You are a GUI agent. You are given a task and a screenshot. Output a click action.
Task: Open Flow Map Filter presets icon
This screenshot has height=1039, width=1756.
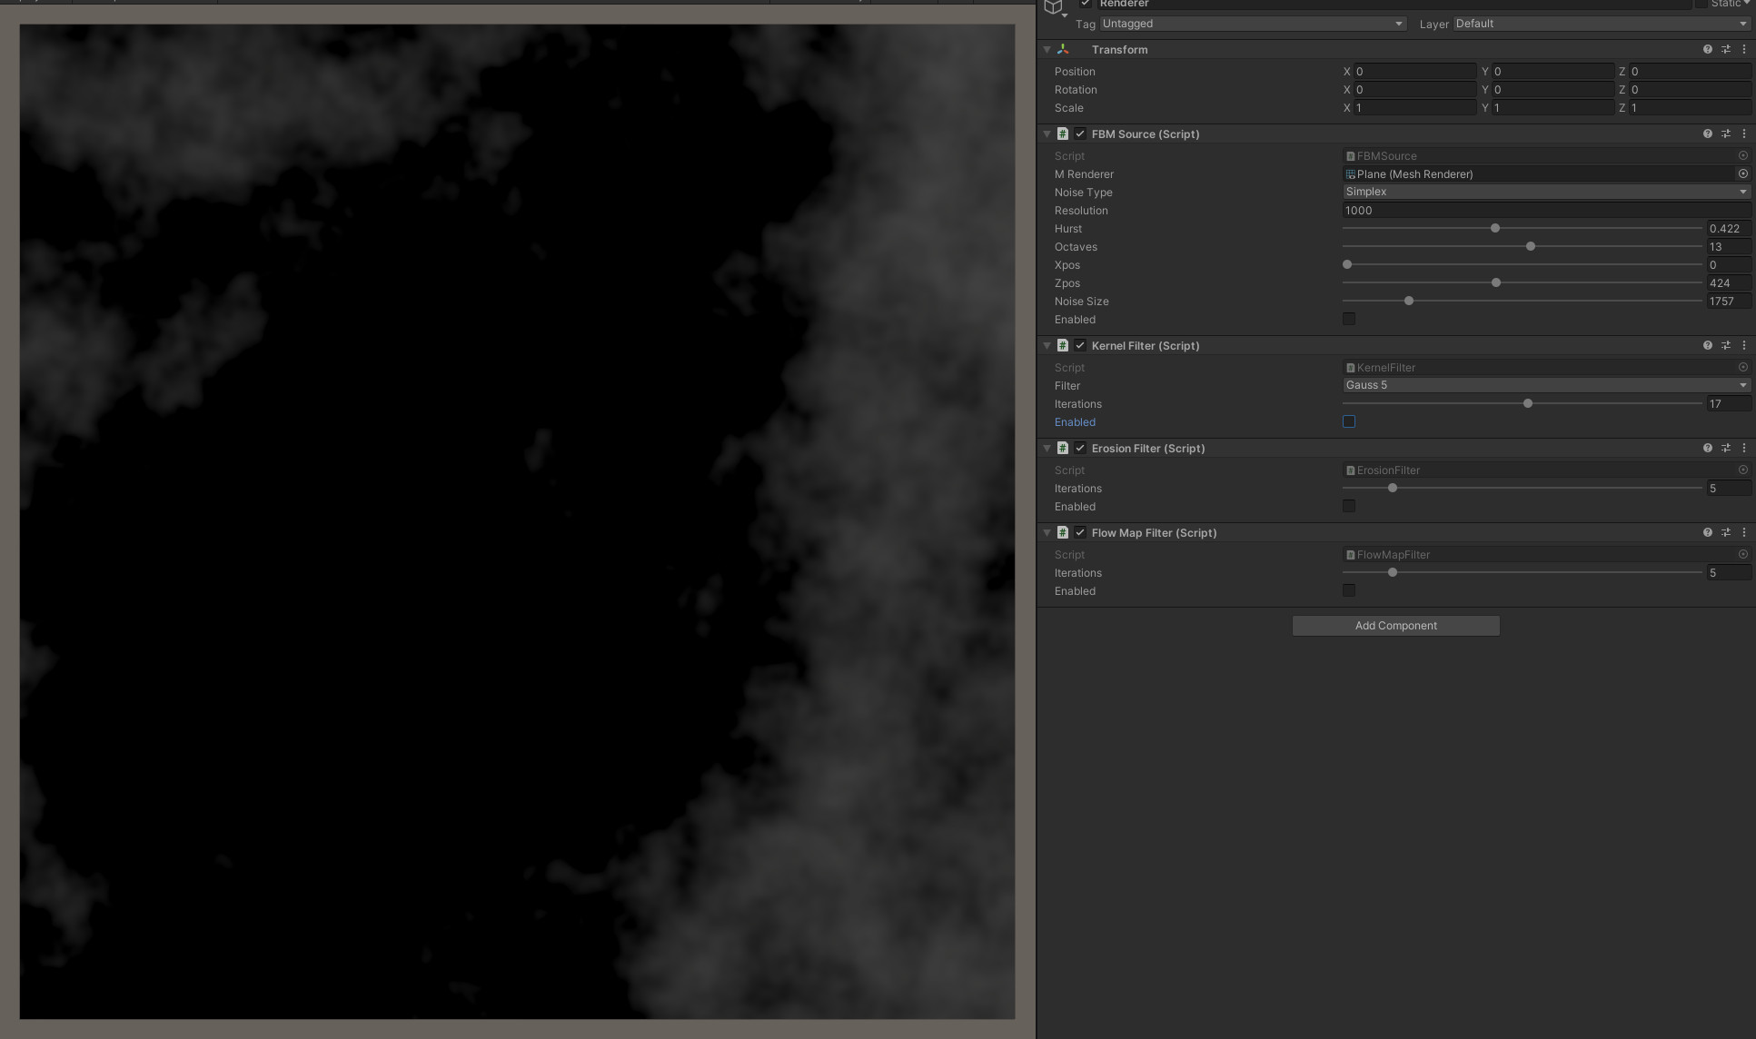click(1725, 532)
